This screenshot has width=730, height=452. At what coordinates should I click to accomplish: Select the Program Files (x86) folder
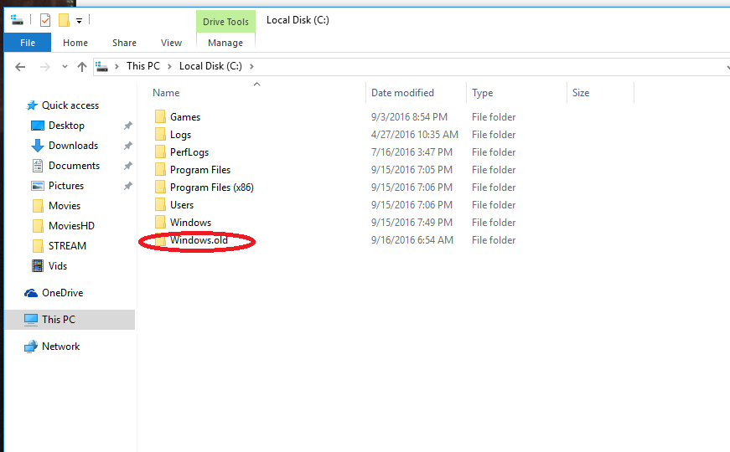pyautogui.click(x=212, y=187)
